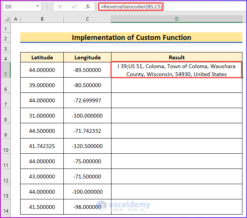247x218 pixels.
Task: Expand the Name Box dropdown arrow
Action: point(37,6)
